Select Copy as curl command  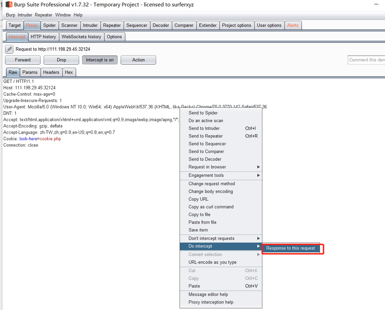pos(221,207)
